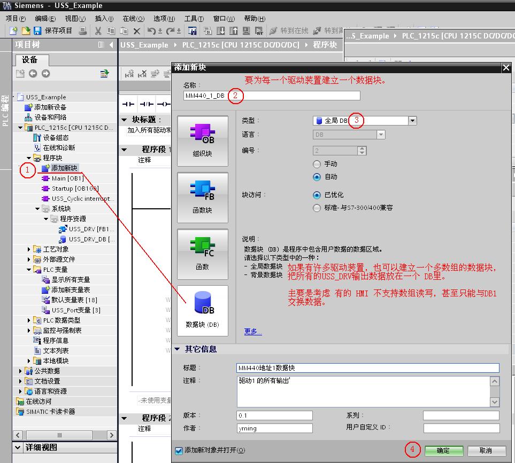Confirm with the 确定 button

click(x=444, y=451)
